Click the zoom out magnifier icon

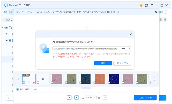[83, 98]
